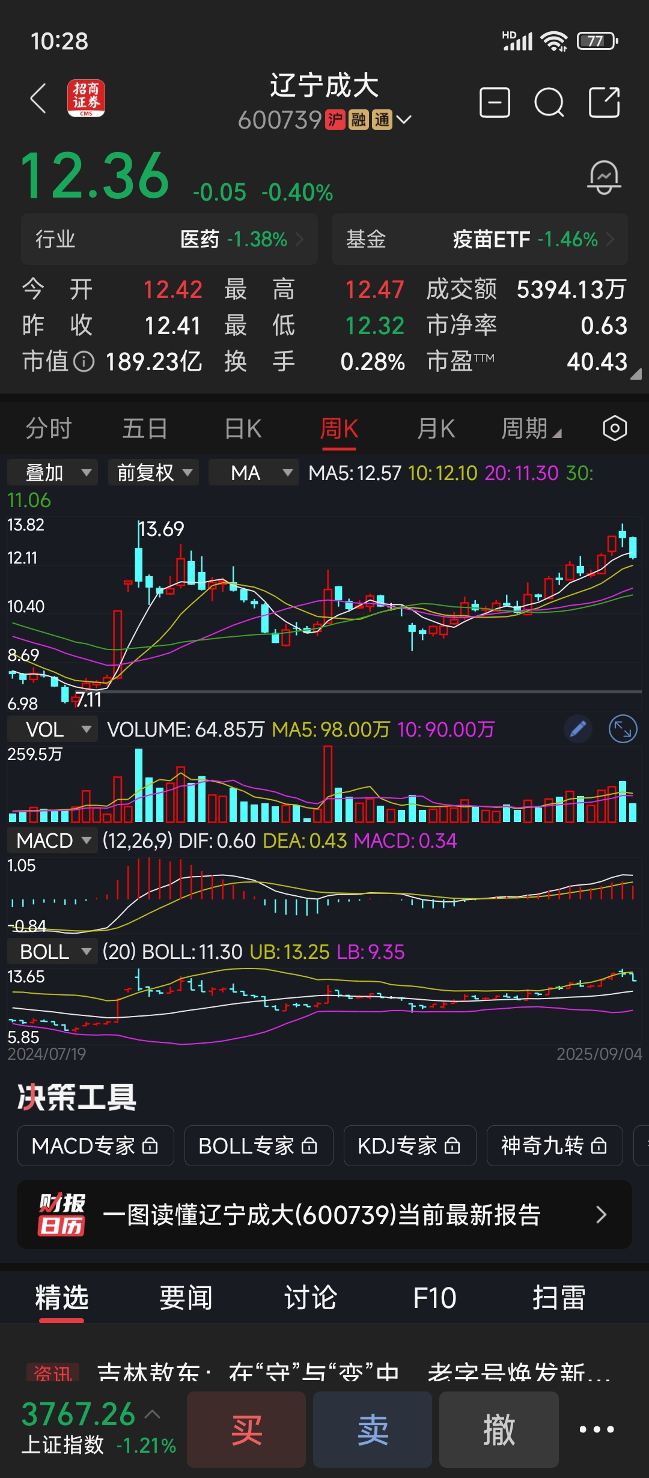This screenshot has width=649, height=1478.
Task: Select the 周K chart tab
Action: coord(339,429)
